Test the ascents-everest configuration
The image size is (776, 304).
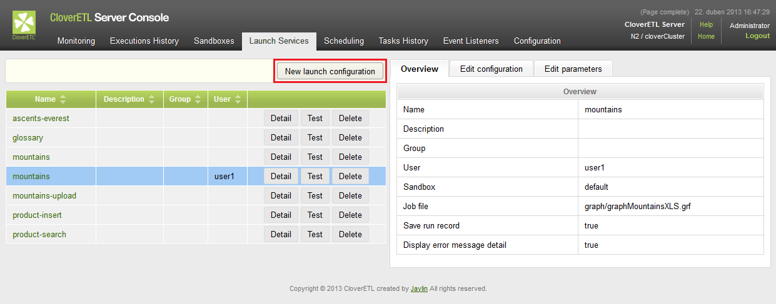coord(315,118)
